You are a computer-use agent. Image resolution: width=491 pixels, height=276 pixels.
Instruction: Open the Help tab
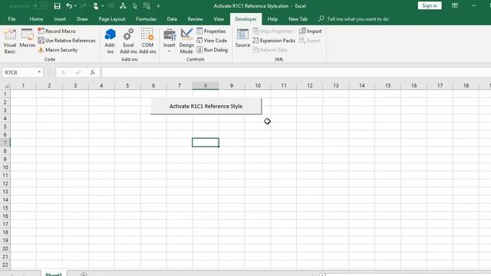click(272, 19)
